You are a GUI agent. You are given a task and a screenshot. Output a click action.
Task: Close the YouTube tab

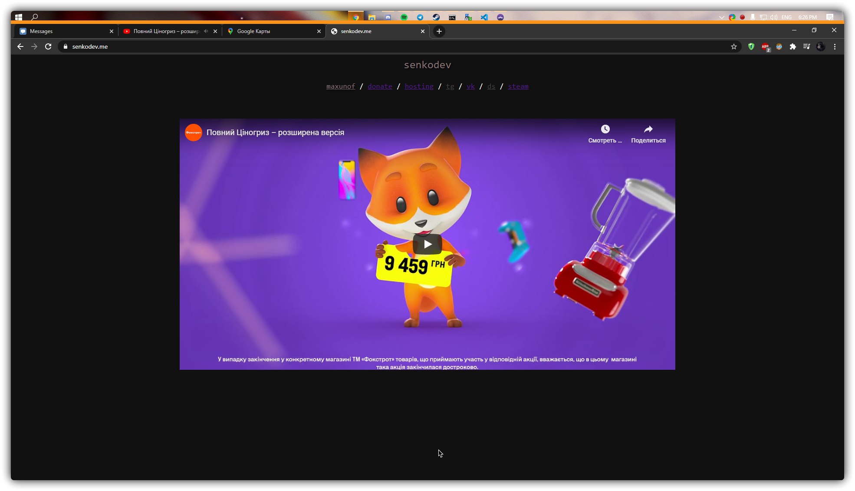[x=215, y=31]
